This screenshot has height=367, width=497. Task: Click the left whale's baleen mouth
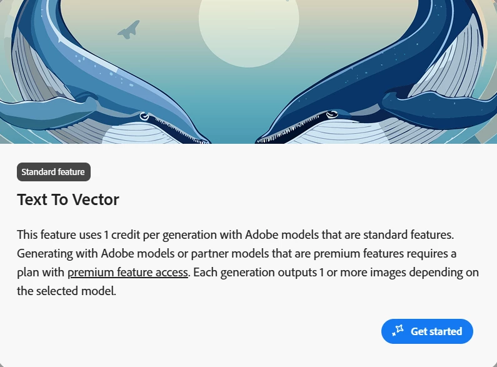pyautogui.click(x=178, y=129)
